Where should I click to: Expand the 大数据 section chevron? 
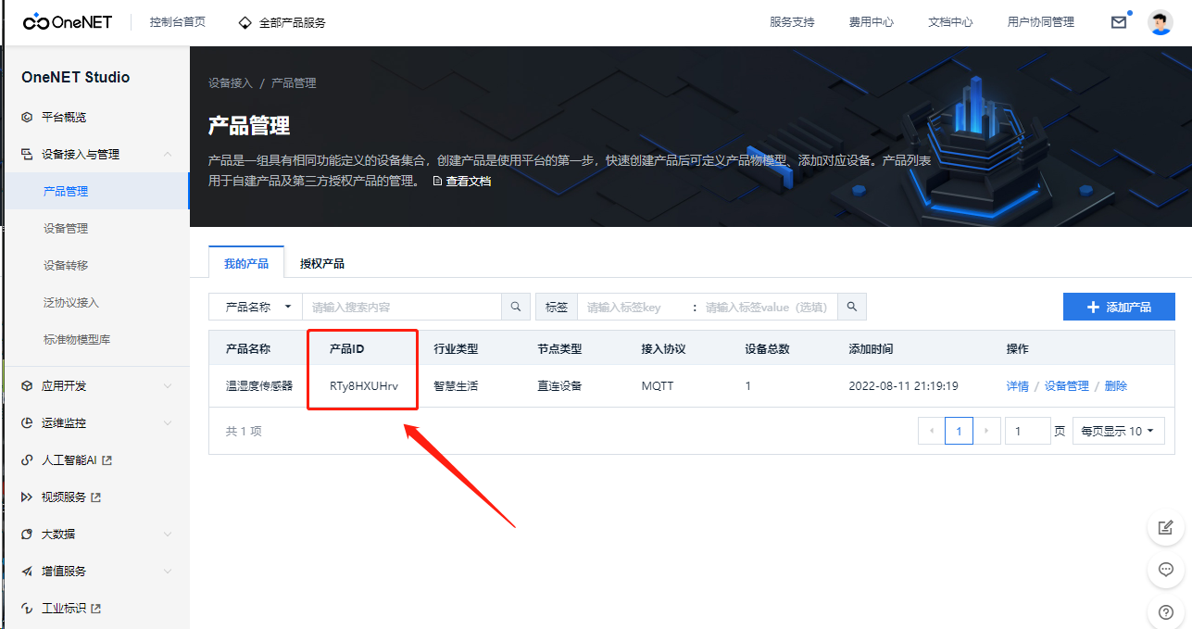point(168,535)
